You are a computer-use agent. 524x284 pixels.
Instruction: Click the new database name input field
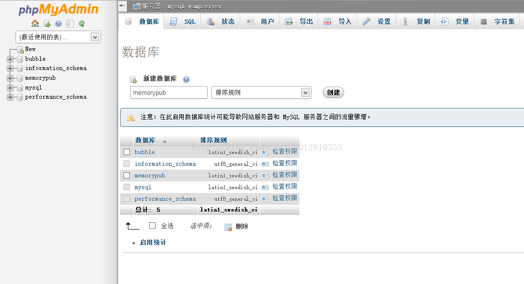pos(168,92)
